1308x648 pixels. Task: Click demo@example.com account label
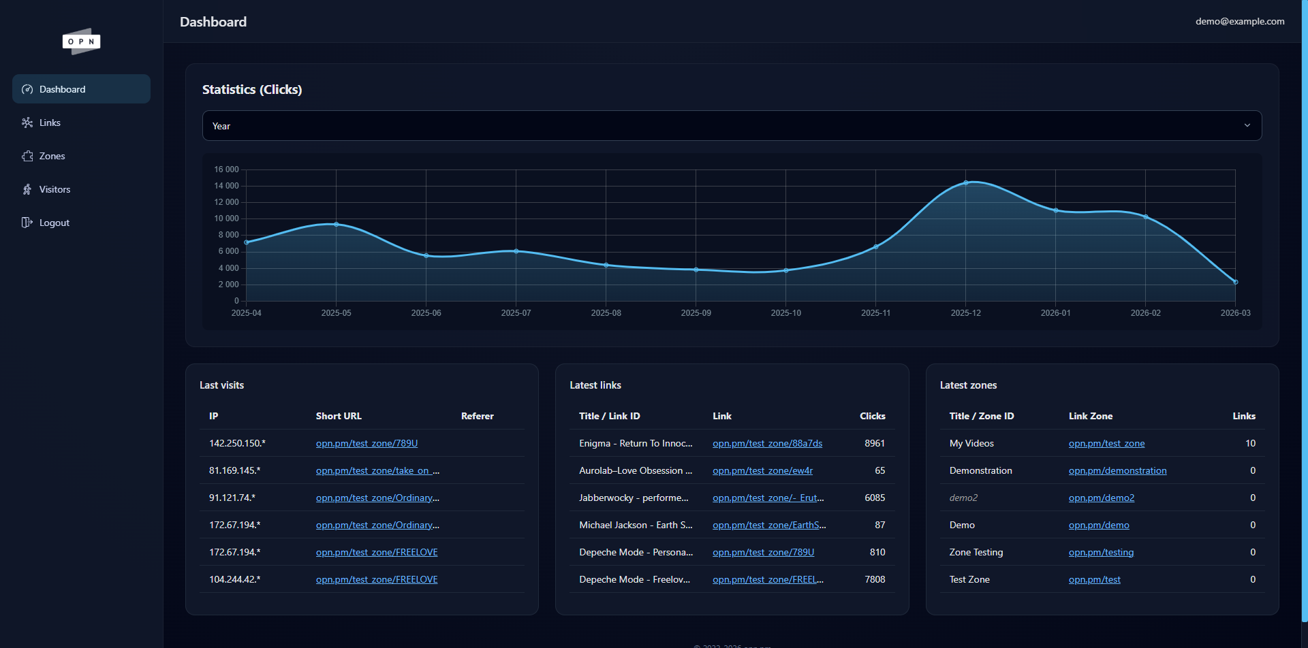pyautogui.click(x=1239, y=21)
